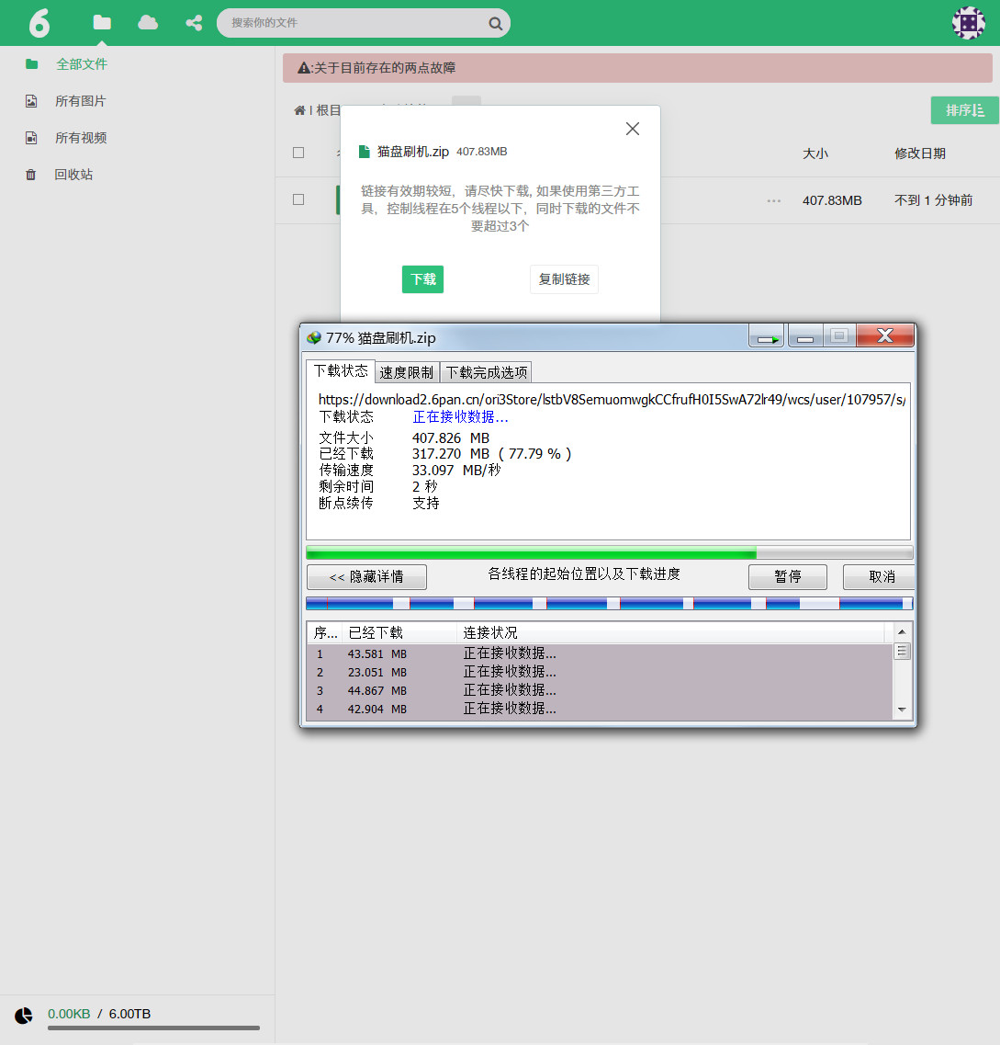Viewport: 1000px width, 1045px height.
Task: Open the fault notice banner 关于目前存在的两点故障
Action: 637,68
